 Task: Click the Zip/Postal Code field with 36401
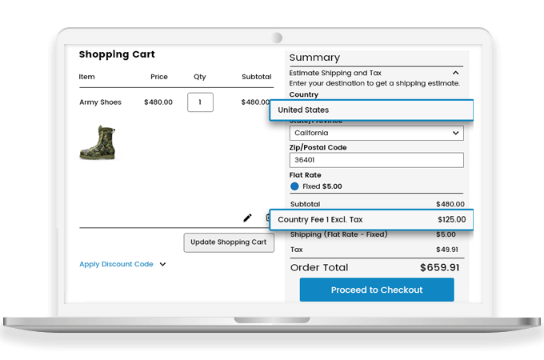(376, 159)
